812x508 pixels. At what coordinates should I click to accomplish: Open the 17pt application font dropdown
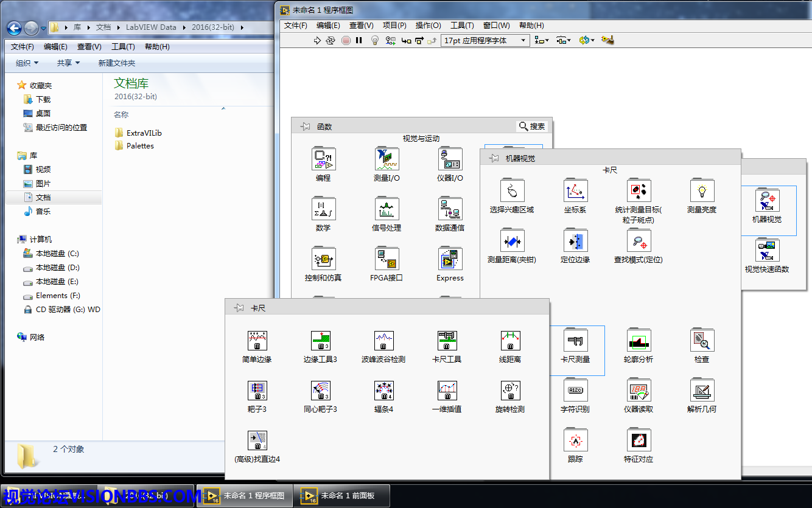point(485,41)
